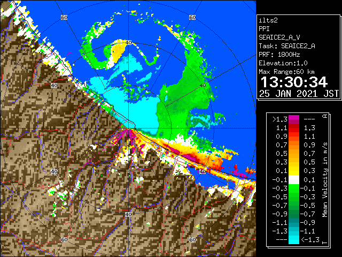Click the "T" letter at legend bottom
The width and height of the screenshot is (342, 257).
(325, 242)
